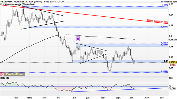Click the date 5 oct. 2018 17:25:20
The width and height of the screenshot is (177, 99).
click(x=54, y=2)
